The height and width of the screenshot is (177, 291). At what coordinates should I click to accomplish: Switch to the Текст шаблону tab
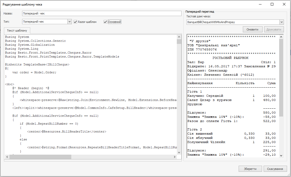point(17,31)
